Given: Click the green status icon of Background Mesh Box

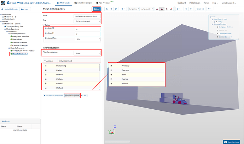Looking at the screenshot, I should click(x=11, y=36).
